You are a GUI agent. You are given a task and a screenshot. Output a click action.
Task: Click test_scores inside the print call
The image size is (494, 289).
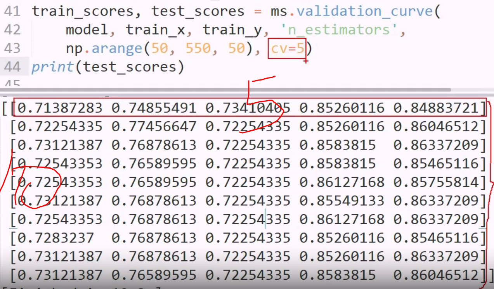coord(129,67)
